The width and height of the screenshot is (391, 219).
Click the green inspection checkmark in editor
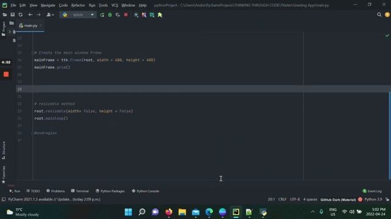coord(387,35)
